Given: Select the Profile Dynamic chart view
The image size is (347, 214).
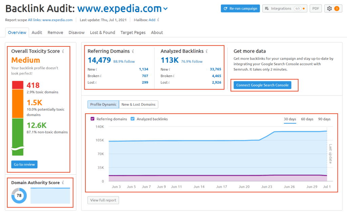Looking at the screenshot, I should 103,104.
